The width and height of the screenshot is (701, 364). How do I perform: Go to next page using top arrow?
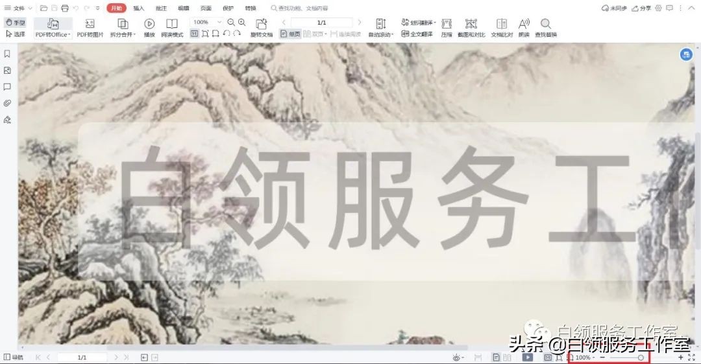coord(360,22)
